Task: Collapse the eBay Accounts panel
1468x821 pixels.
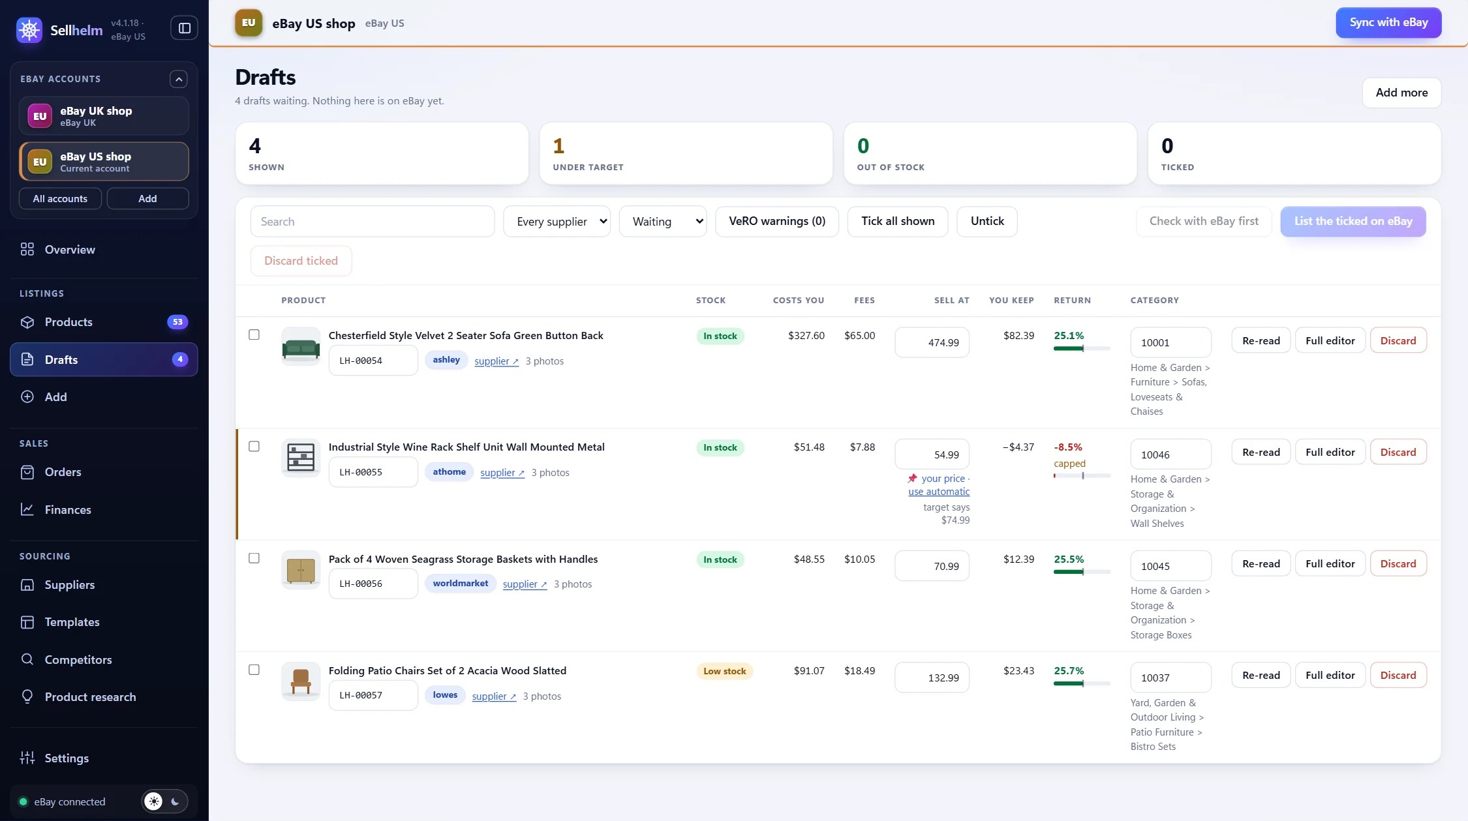Action: 179,79
